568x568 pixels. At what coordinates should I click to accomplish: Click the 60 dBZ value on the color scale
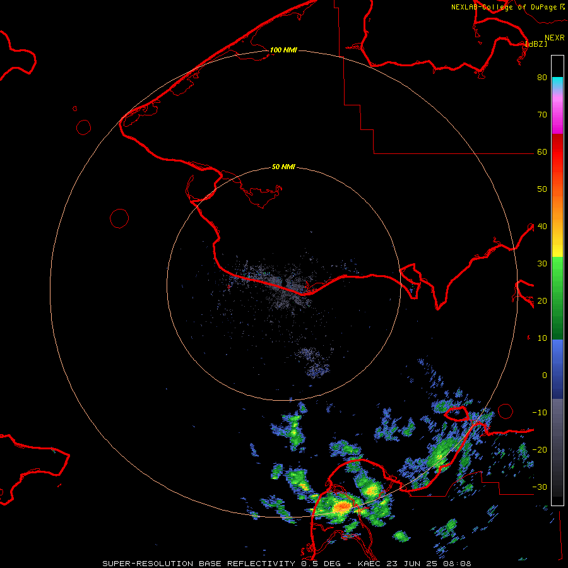tap(542, 152)
